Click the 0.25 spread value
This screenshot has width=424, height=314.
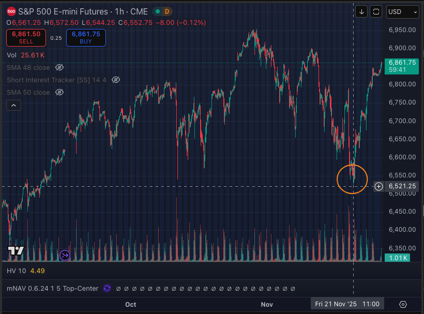click(56, 38)
